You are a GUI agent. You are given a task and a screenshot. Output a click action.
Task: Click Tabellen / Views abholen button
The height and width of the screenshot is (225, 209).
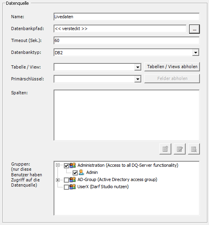[x=172, y=67]
